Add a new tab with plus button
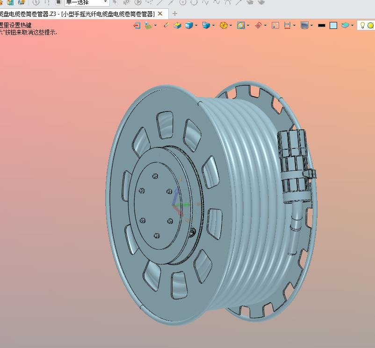The width and height of the screenshot is (375, 348). point(175,14)
